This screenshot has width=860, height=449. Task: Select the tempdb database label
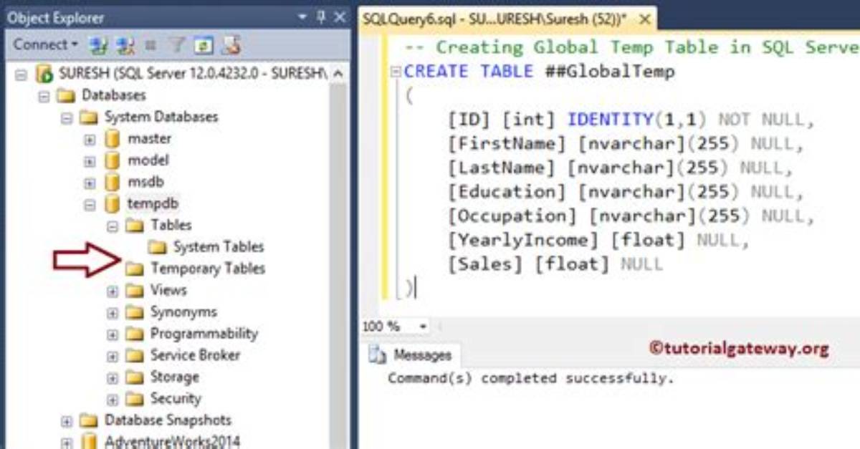point(153,203)
